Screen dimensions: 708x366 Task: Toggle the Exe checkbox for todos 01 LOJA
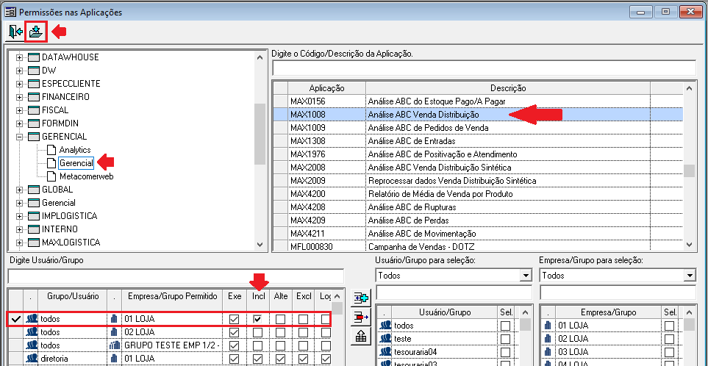(x=234, y=319)
